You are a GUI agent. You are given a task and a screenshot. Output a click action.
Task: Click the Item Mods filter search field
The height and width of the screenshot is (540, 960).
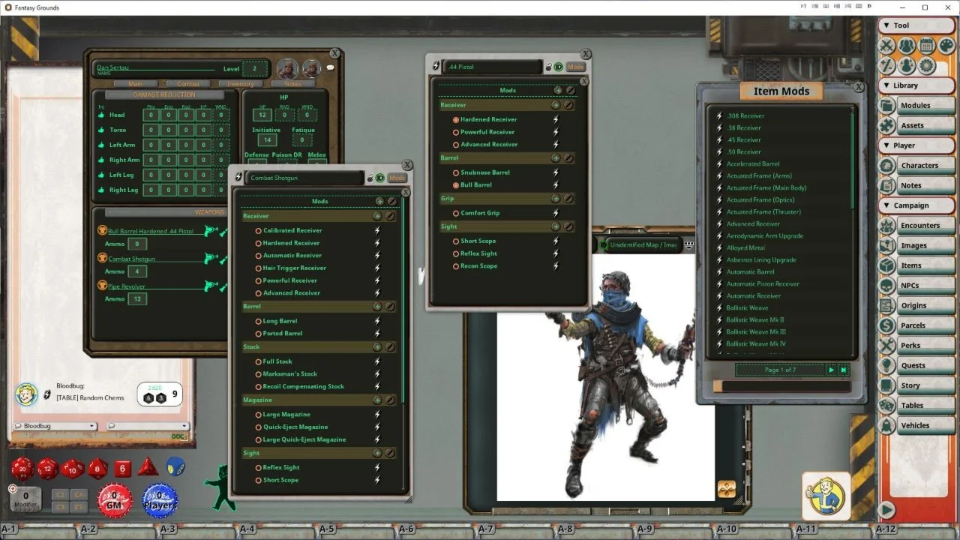tap(781, 386)
